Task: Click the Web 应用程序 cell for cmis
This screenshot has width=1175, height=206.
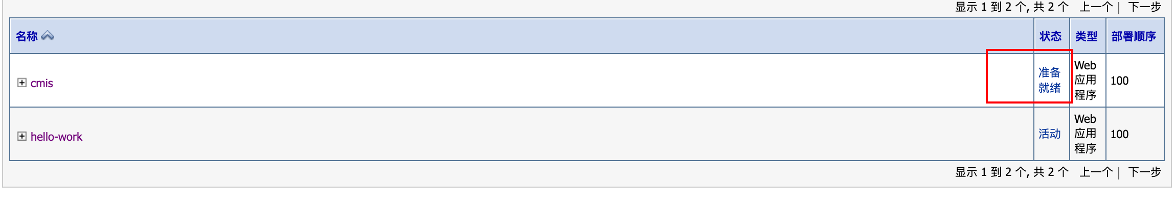Action: 1085,80
